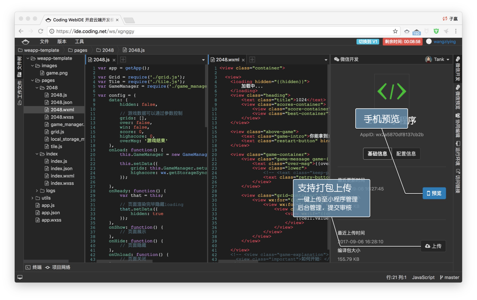Screen dimensions: 477x300
Task: Open the 工作文件 side panel tab
Action: (19, 93)
